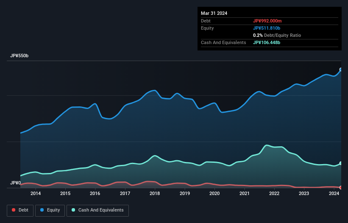This screenshot has height=223, width=348.
Task: Toggle the Debt legend button
Action: click(x=19, y=210)
